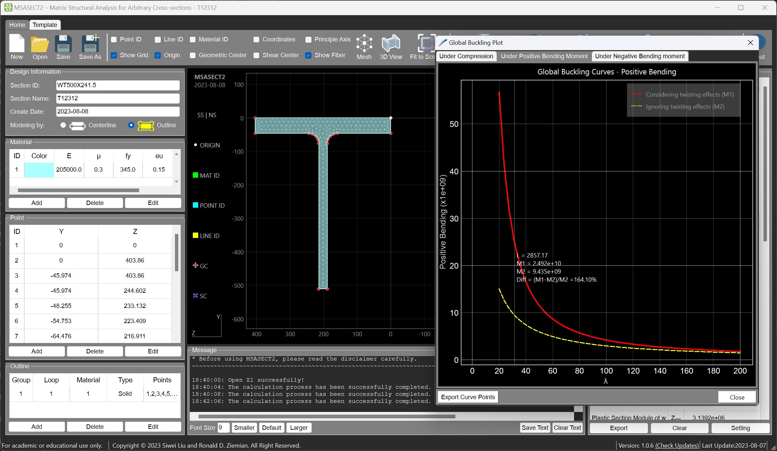Open the 3D View
This screenshot has width=777, height=451.
[x=391, y=43]
